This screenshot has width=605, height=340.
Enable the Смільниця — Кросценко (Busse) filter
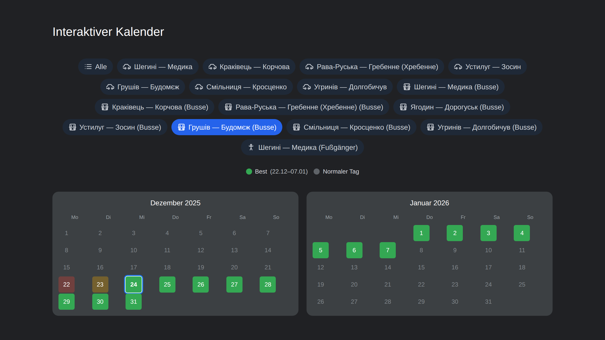(351, 127)
